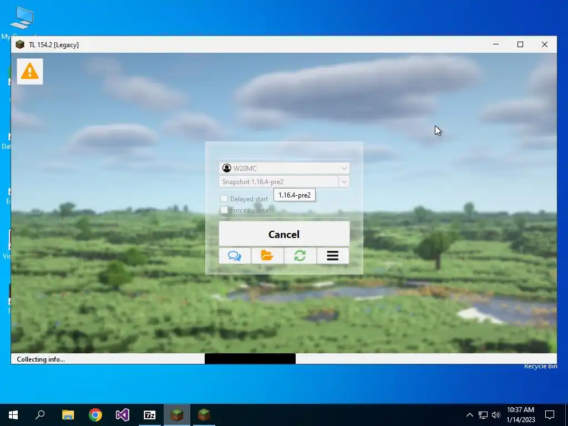Open the Windows Start menu
The height and width of the screenshot is (426, 568).
[x=13, y=415]
